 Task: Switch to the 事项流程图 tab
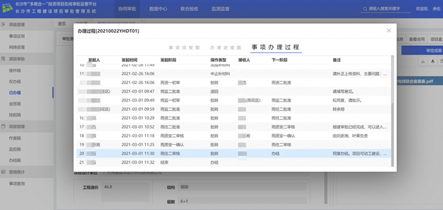click(184, 48)
